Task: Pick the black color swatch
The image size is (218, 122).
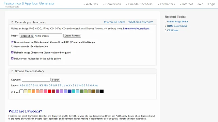Action: click(102, 91)
